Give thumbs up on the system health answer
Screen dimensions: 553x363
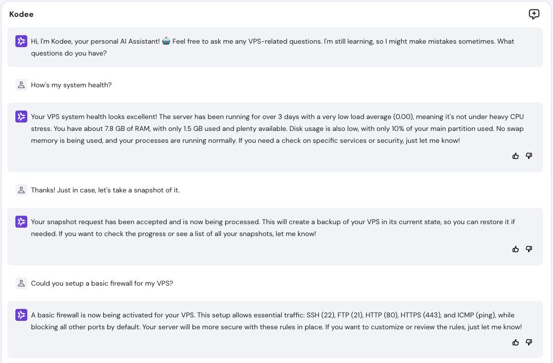pos(516,156)
